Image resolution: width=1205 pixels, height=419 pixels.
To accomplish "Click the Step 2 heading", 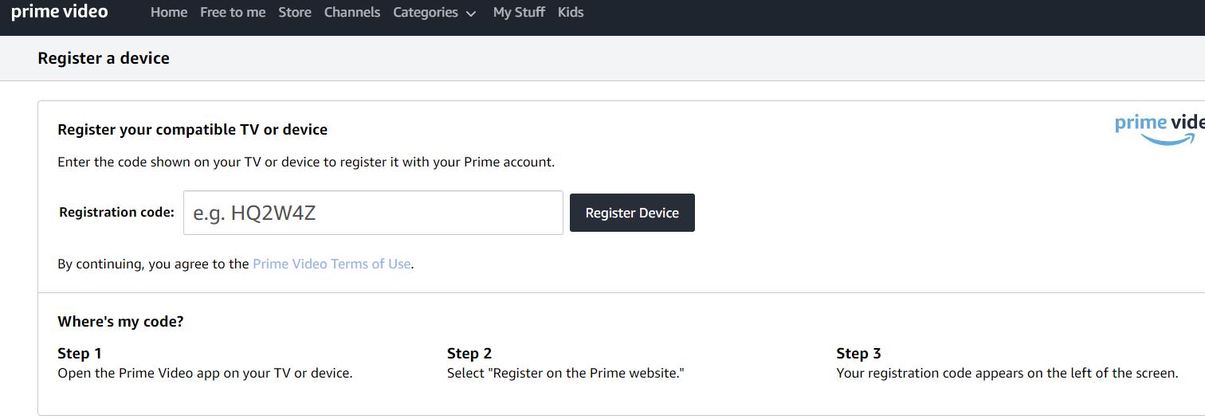I will (x=469, y=354).
